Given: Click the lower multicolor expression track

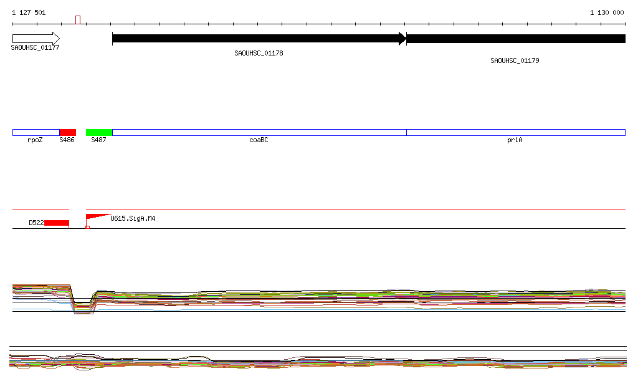Looking at the screenshot, I should click(x=318, y=362).
